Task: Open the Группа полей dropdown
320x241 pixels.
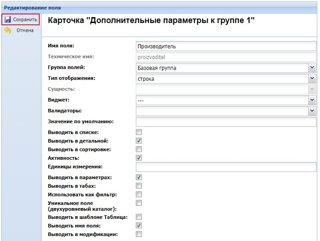Action: pyautogui.click(x=312, y=68)
